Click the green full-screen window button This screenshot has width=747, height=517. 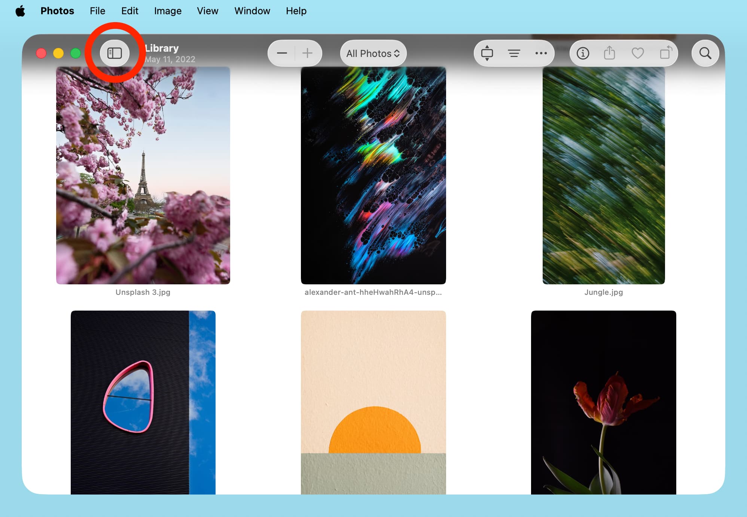[76, 53]
